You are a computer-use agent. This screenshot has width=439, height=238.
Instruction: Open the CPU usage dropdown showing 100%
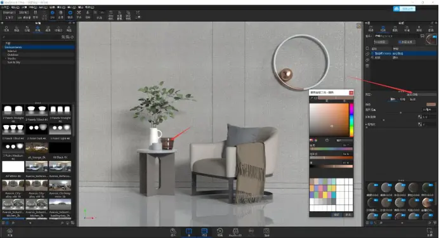tap(23, 13)
